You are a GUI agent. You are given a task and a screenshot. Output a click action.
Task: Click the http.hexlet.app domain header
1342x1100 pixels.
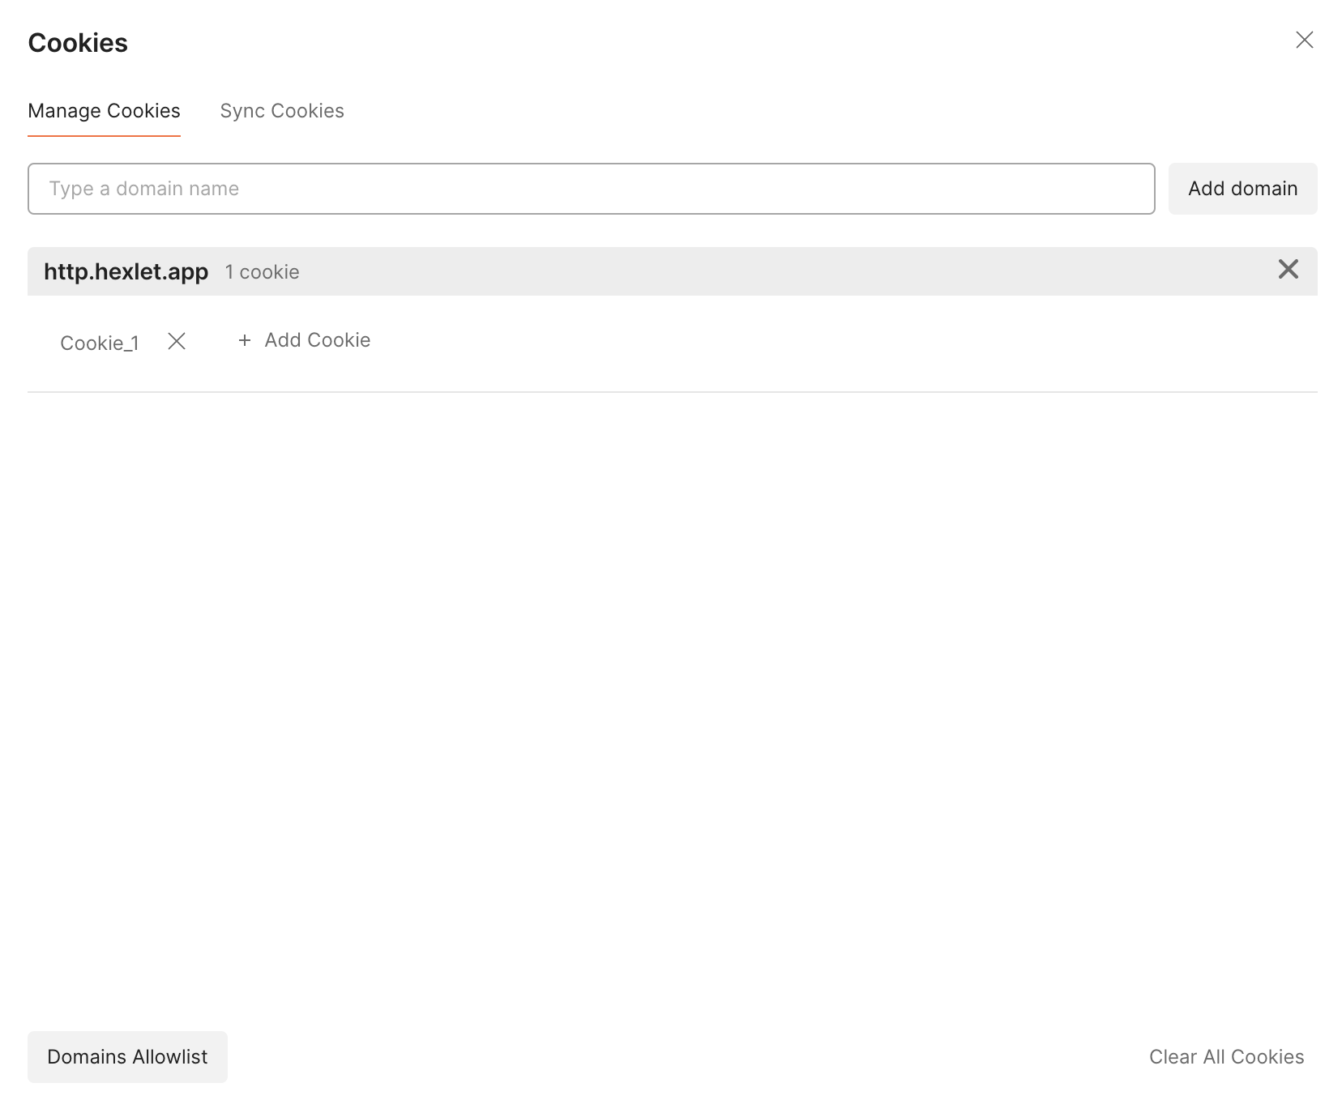coord(126,271)
